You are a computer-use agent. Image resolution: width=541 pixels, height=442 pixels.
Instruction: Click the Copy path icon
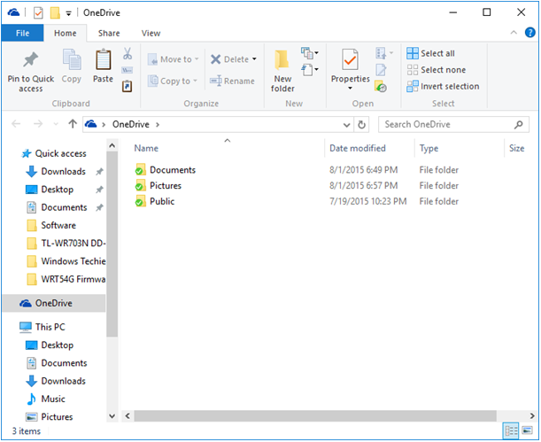coord(127,70)
